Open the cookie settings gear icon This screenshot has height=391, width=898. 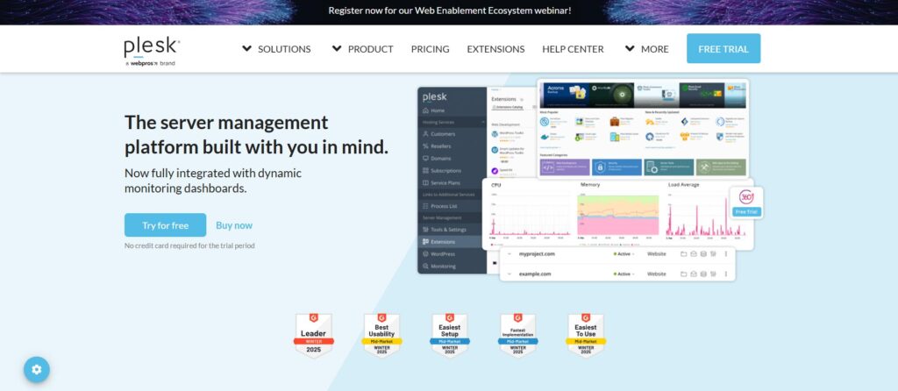(x=37, y=369)
